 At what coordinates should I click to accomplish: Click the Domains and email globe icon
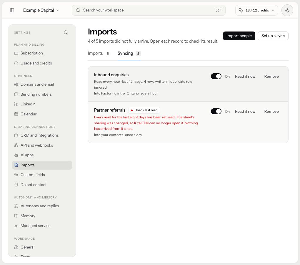[x=16, y=85]
